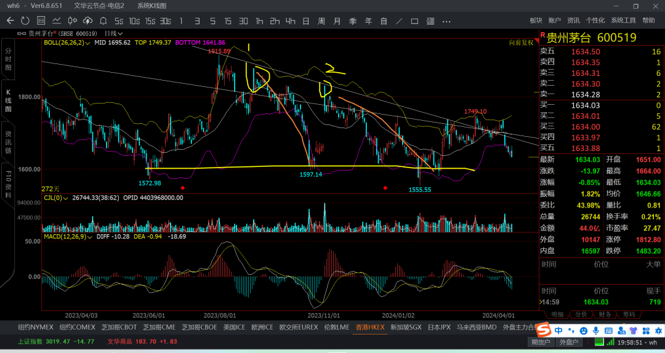This screenshot has height=353, width=665.
Task: Open the alert bell icon
Action: [x=103, y=21]
